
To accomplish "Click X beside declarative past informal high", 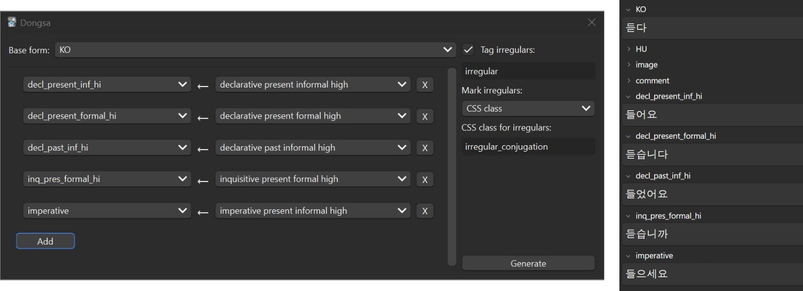I will (425, 148).
